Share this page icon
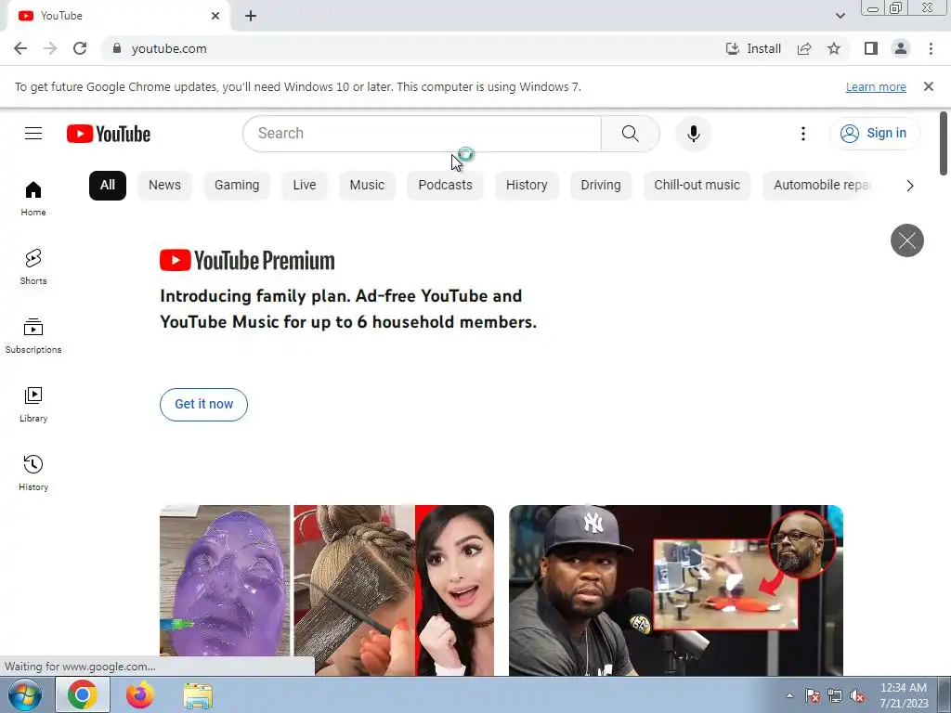The image size is (951, 713). point(804,48)
